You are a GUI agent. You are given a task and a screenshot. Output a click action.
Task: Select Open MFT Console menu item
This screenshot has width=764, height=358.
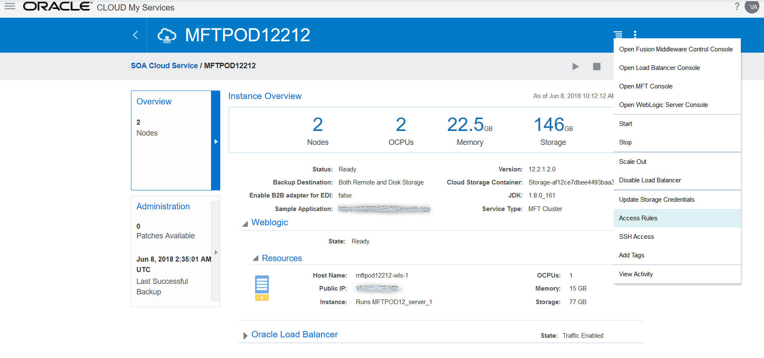point(646,86)
